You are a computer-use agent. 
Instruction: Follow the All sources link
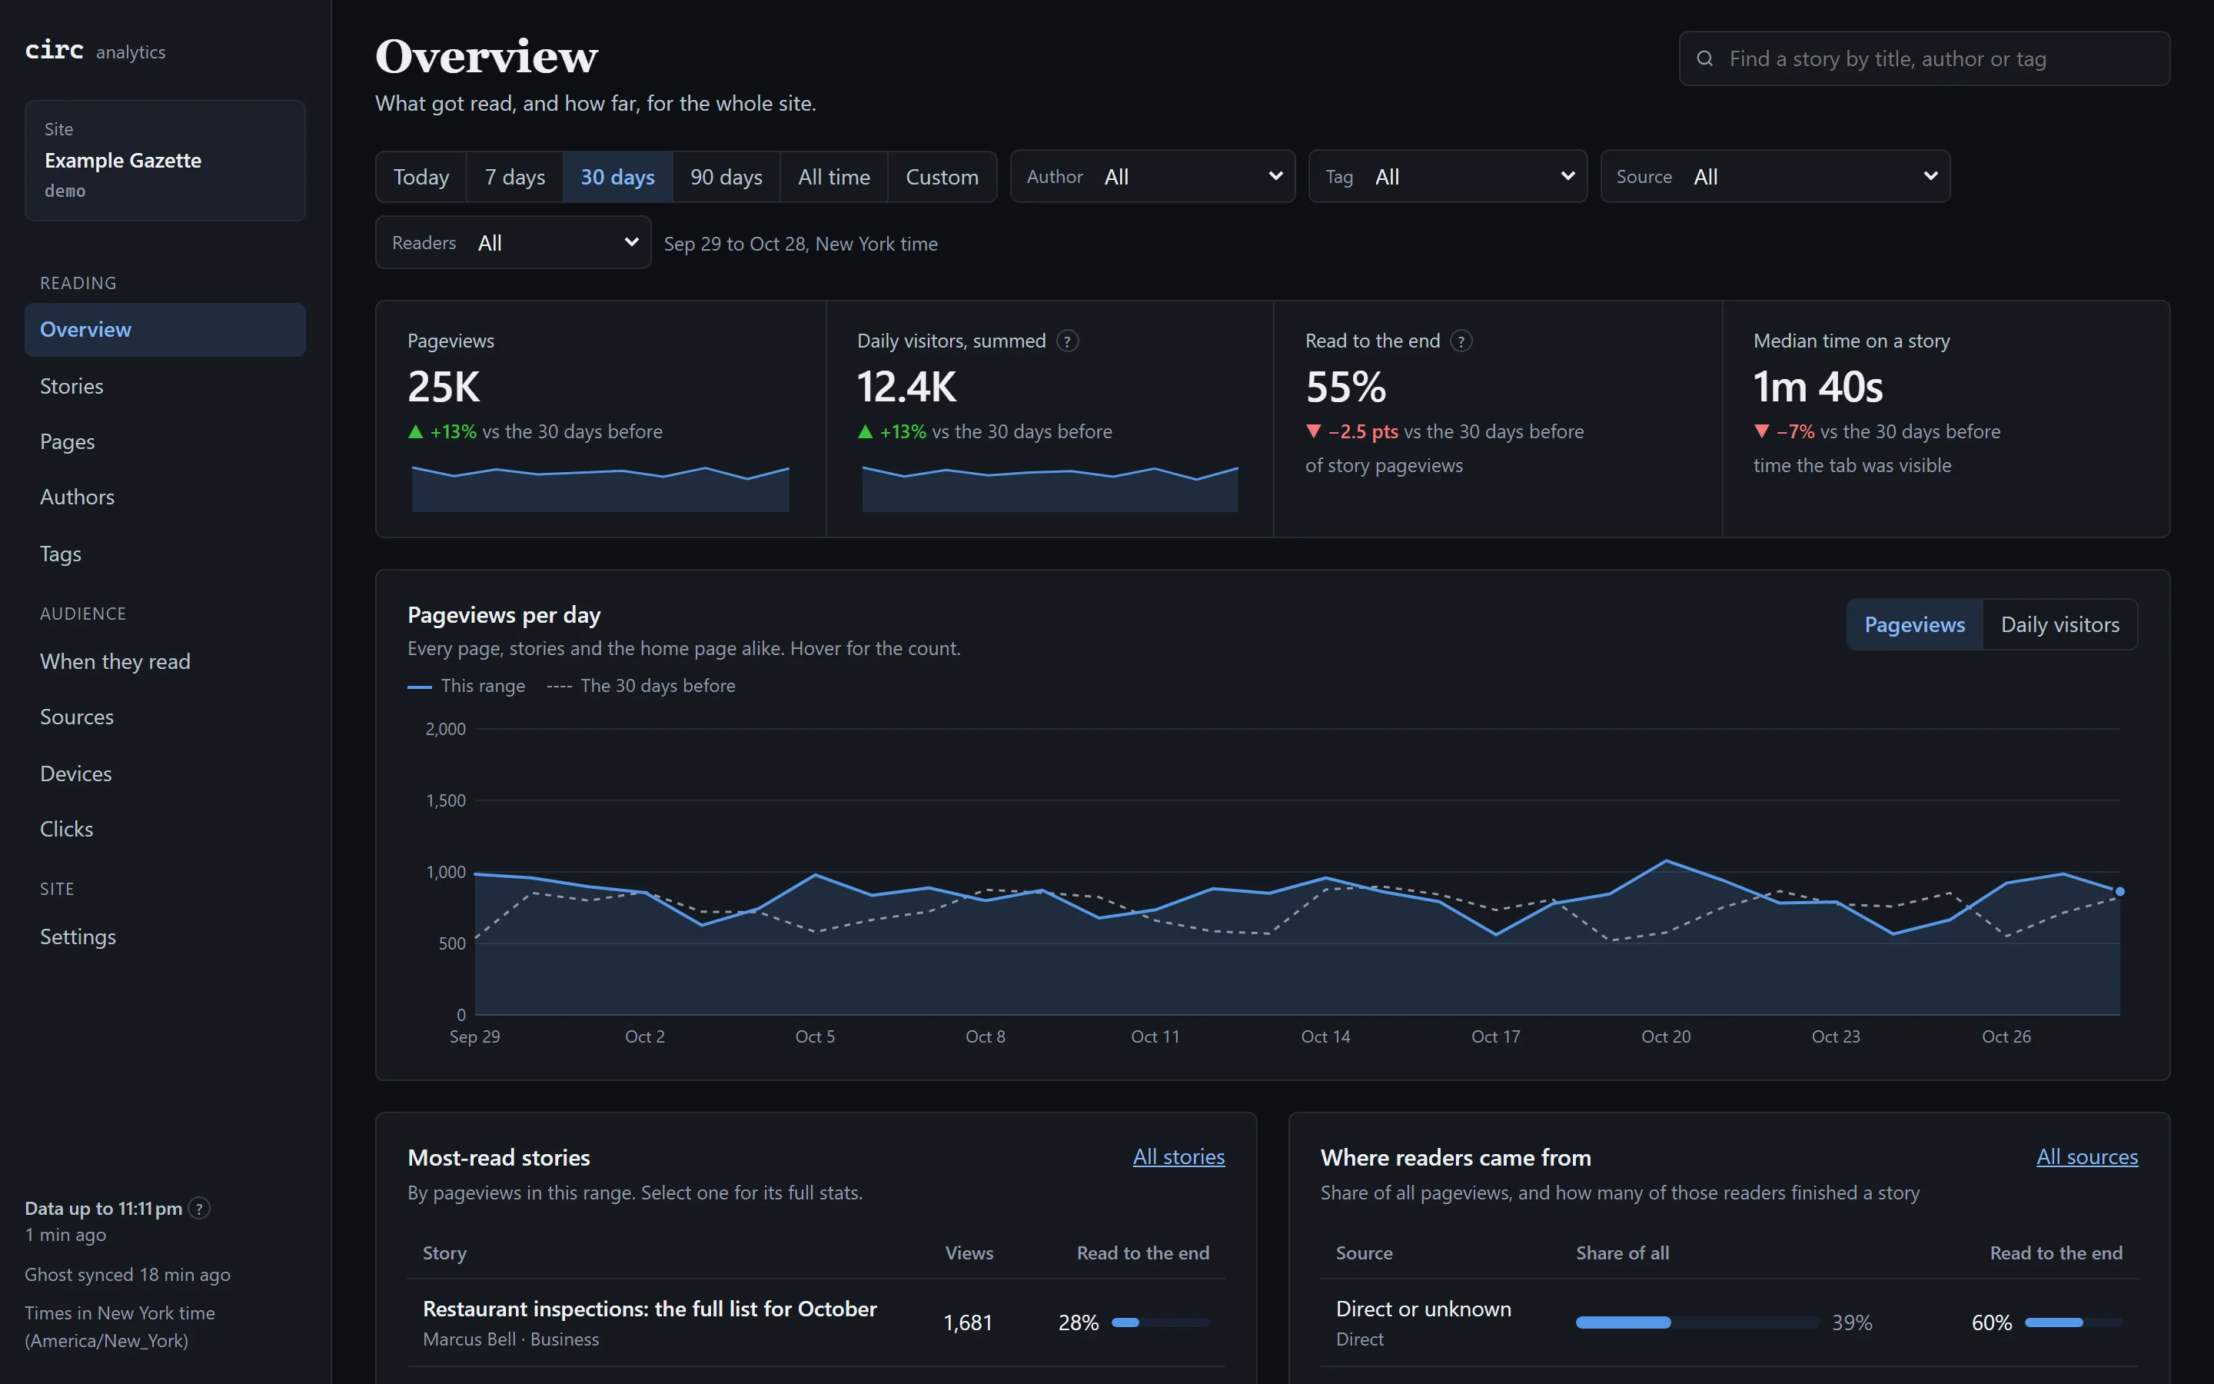2087,1157
